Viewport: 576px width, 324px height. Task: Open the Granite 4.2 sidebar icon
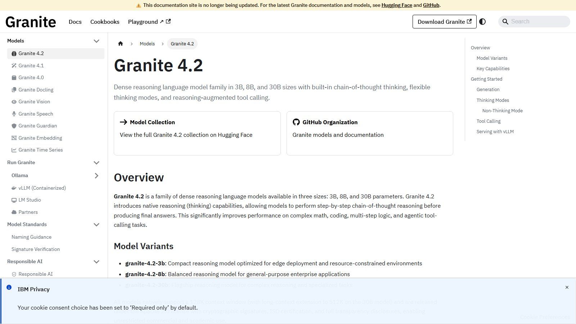click(14, 54)
